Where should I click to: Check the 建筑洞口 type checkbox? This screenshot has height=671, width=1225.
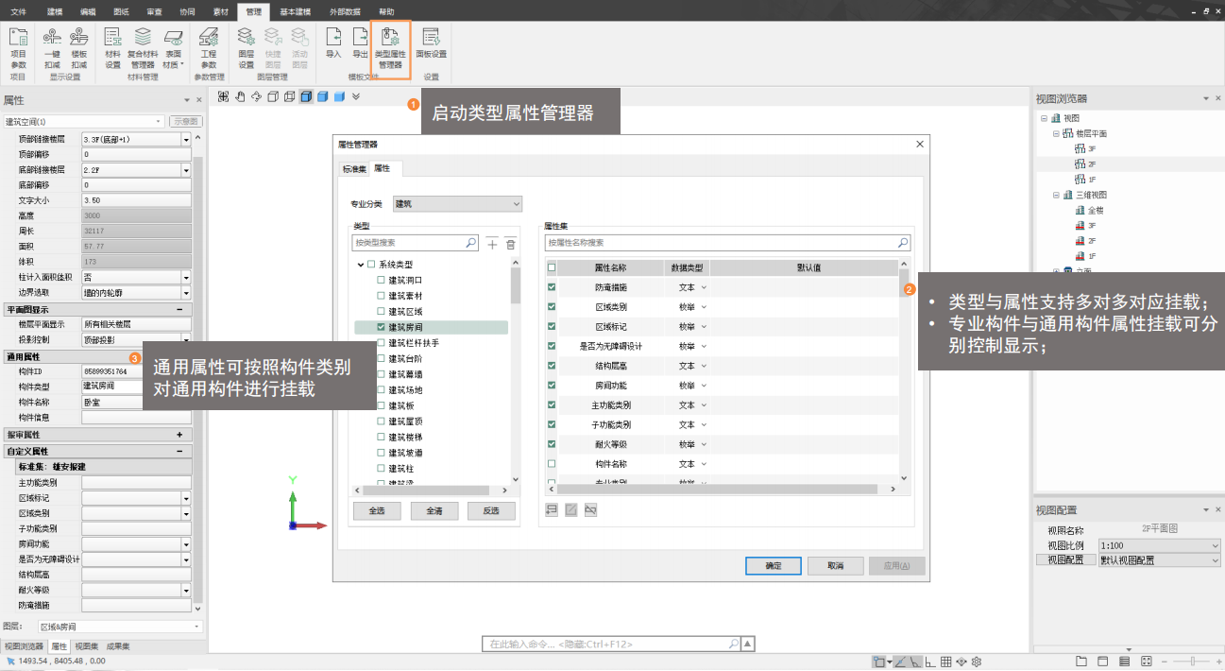(x=382, y=281)
